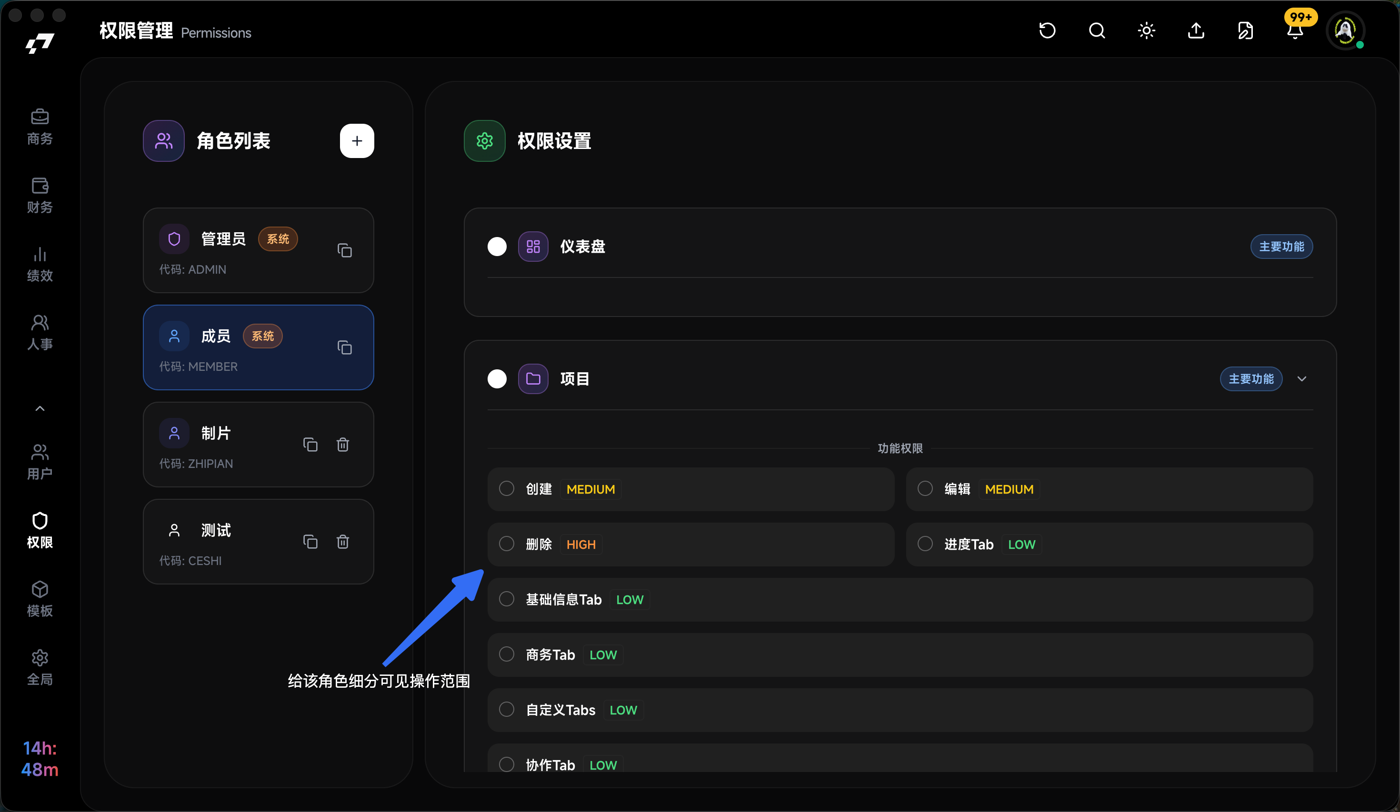Go to 商务 in the sidebar
Viewport: 1400px width, 812px height.
pyautogui.click(x=40, y=127)
